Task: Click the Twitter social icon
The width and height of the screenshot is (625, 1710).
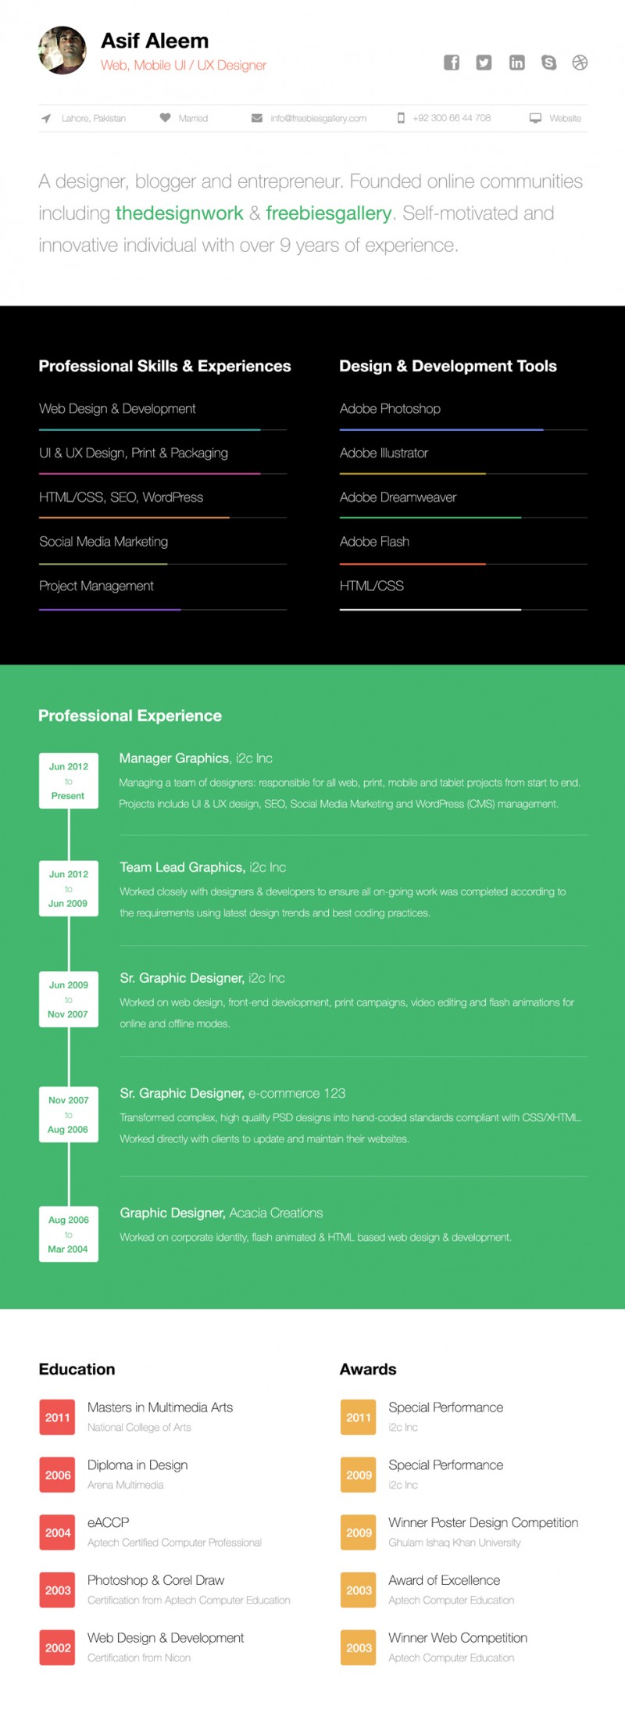Action: pyautogui.click(x=484, y=63)
